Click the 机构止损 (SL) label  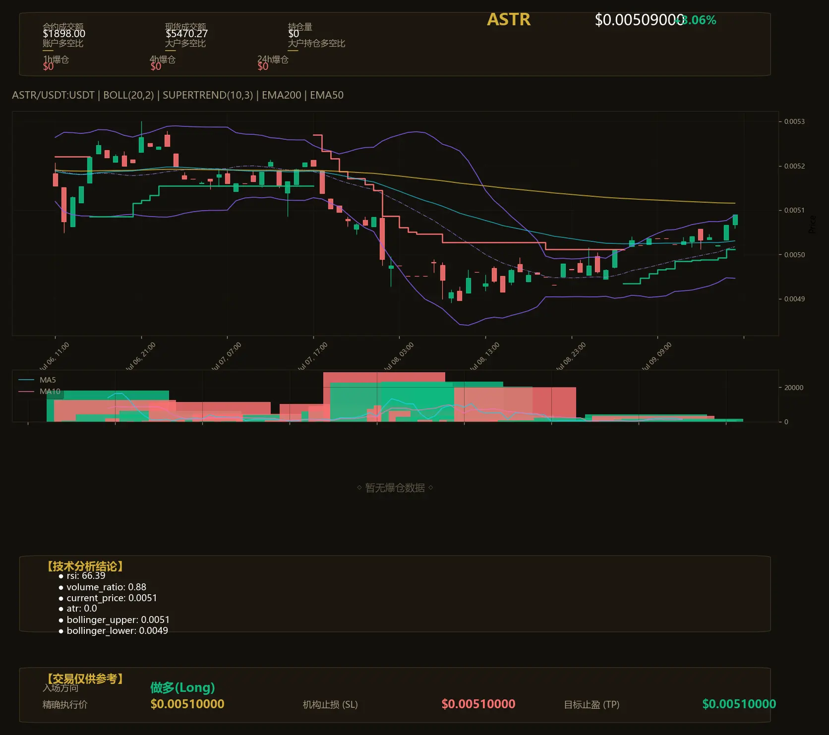(x=330, y=704)
